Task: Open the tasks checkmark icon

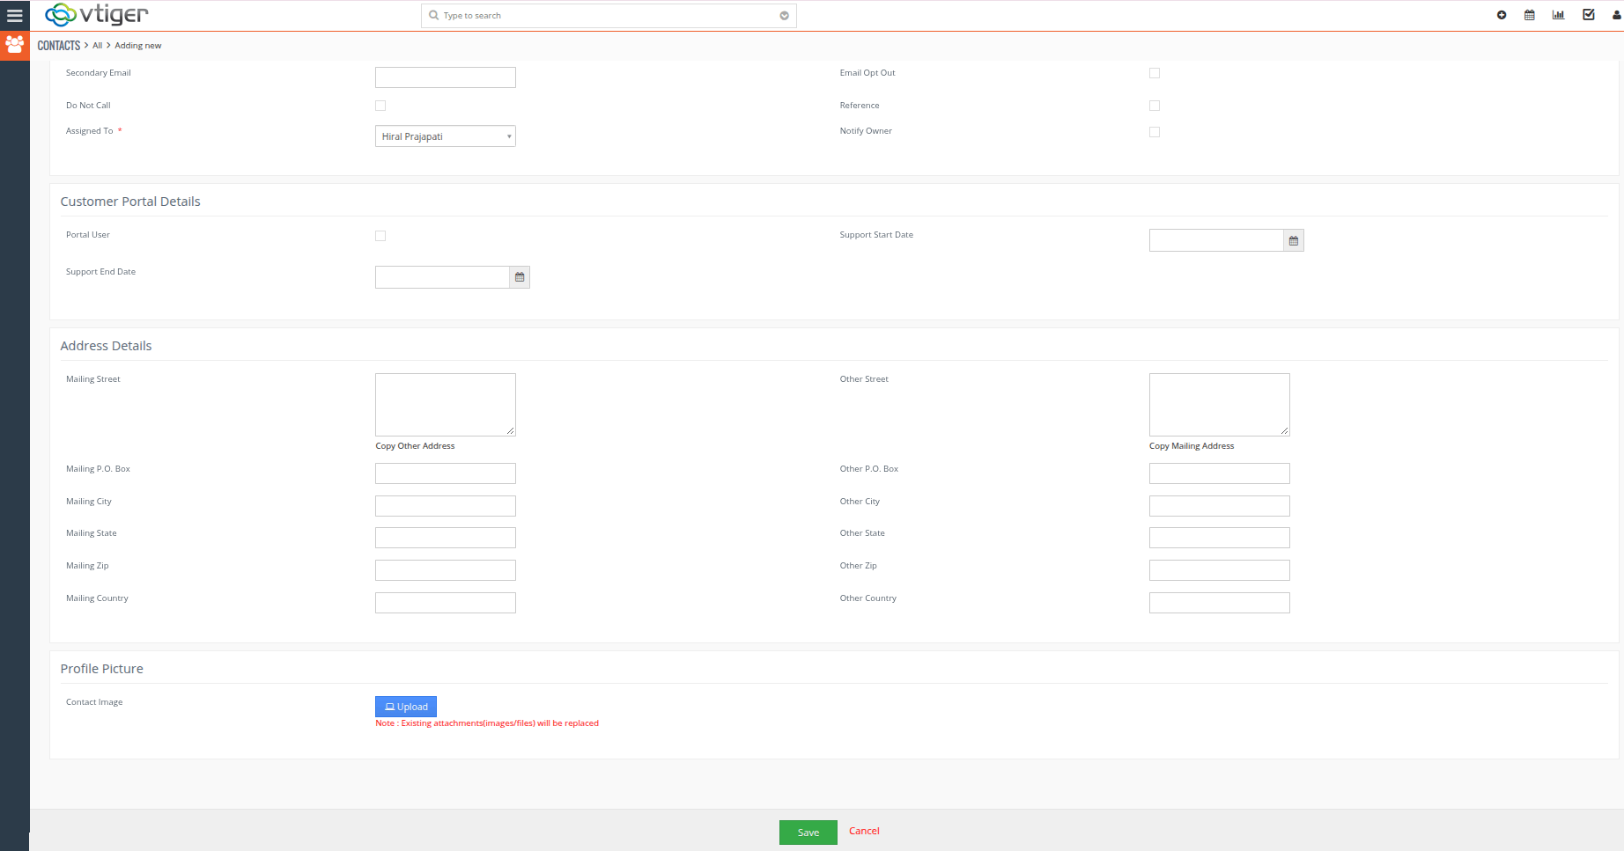Action: point(1589,15)
